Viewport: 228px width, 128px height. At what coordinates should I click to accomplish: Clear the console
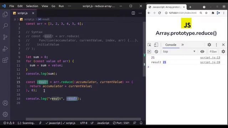[x=156, y=52]
